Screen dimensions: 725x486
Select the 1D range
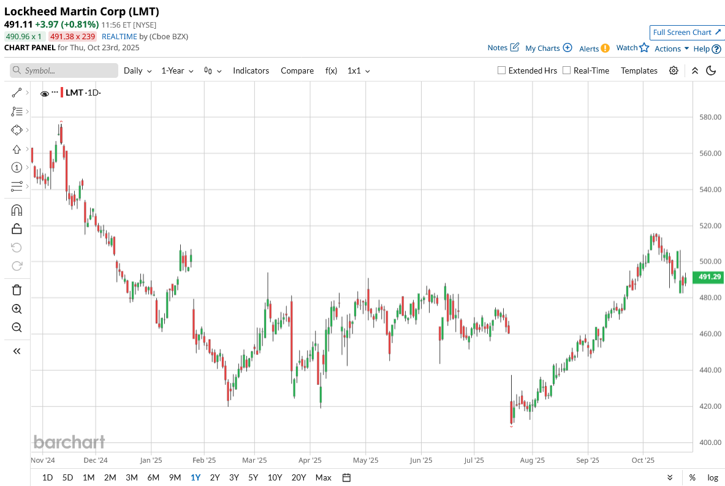(x=47, y=477)
